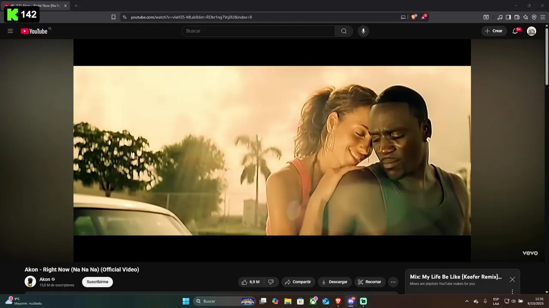Close the Akon - Right Now tab

click(x=65, y=6)
